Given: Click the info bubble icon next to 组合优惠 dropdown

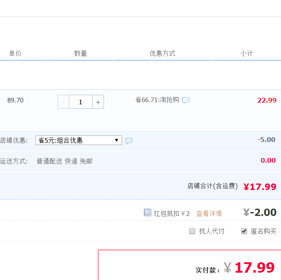Looking at the screenshot, I should 129,141.
